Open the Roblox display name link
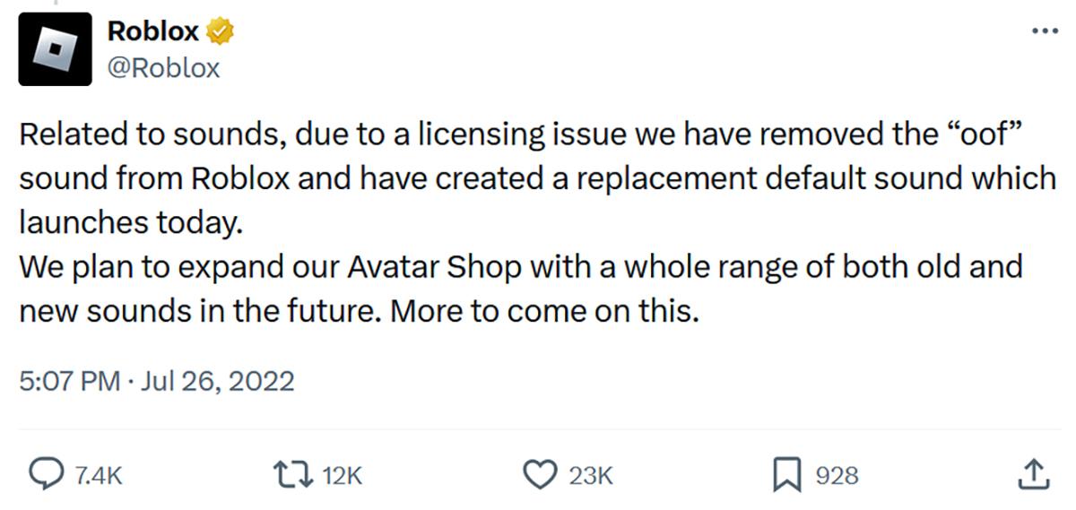This screenshot has height=510, width=1076. point(152,31)
